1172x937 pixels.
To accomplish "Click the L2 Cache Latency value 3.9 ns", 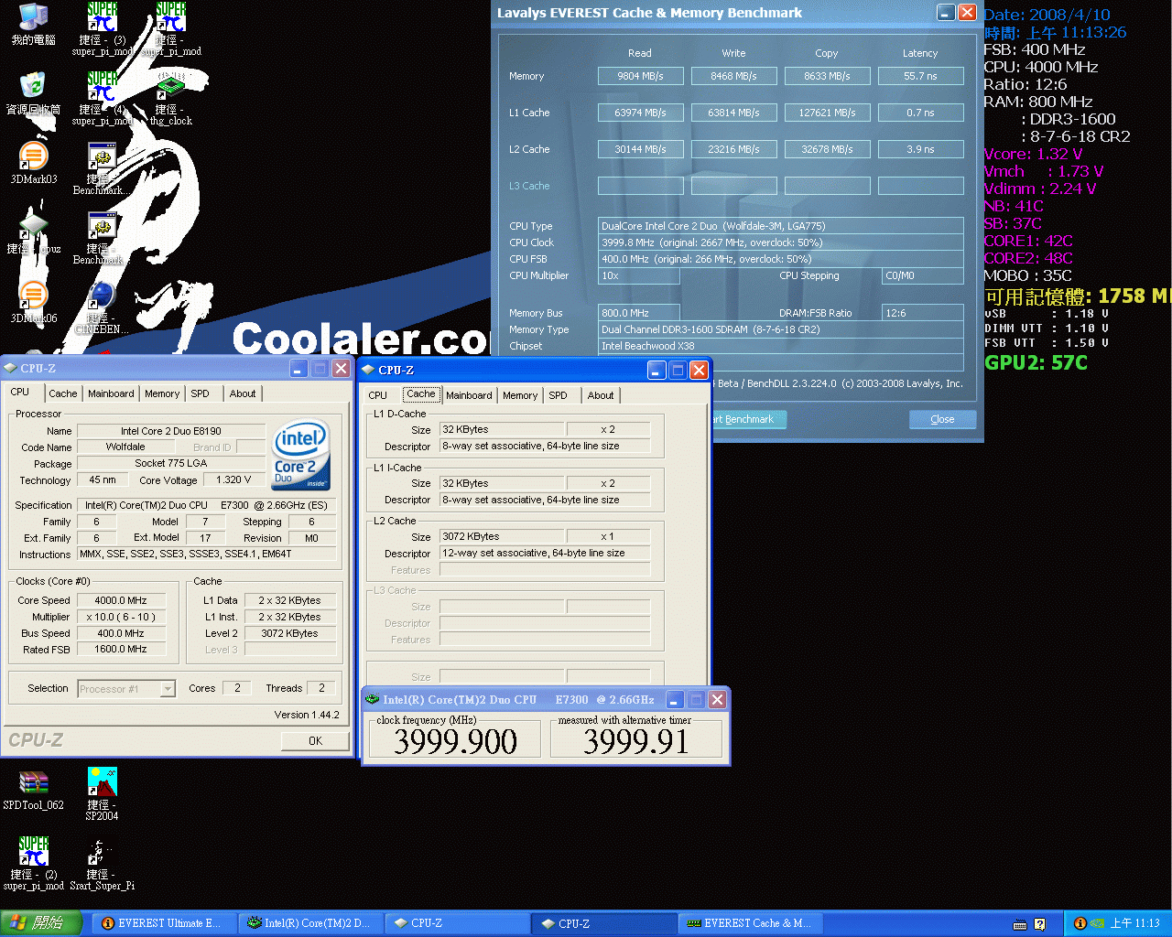I will pos(920,149).
